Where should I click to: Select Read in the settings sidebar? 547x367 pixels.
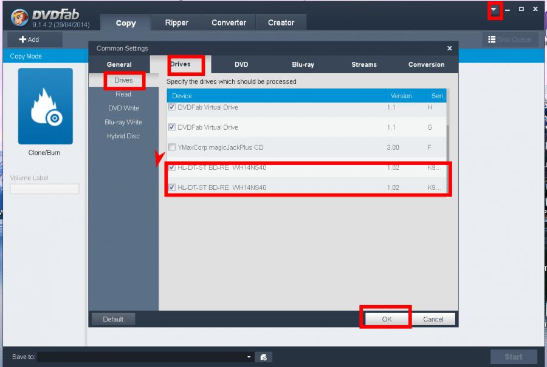(x=123, y=94)
